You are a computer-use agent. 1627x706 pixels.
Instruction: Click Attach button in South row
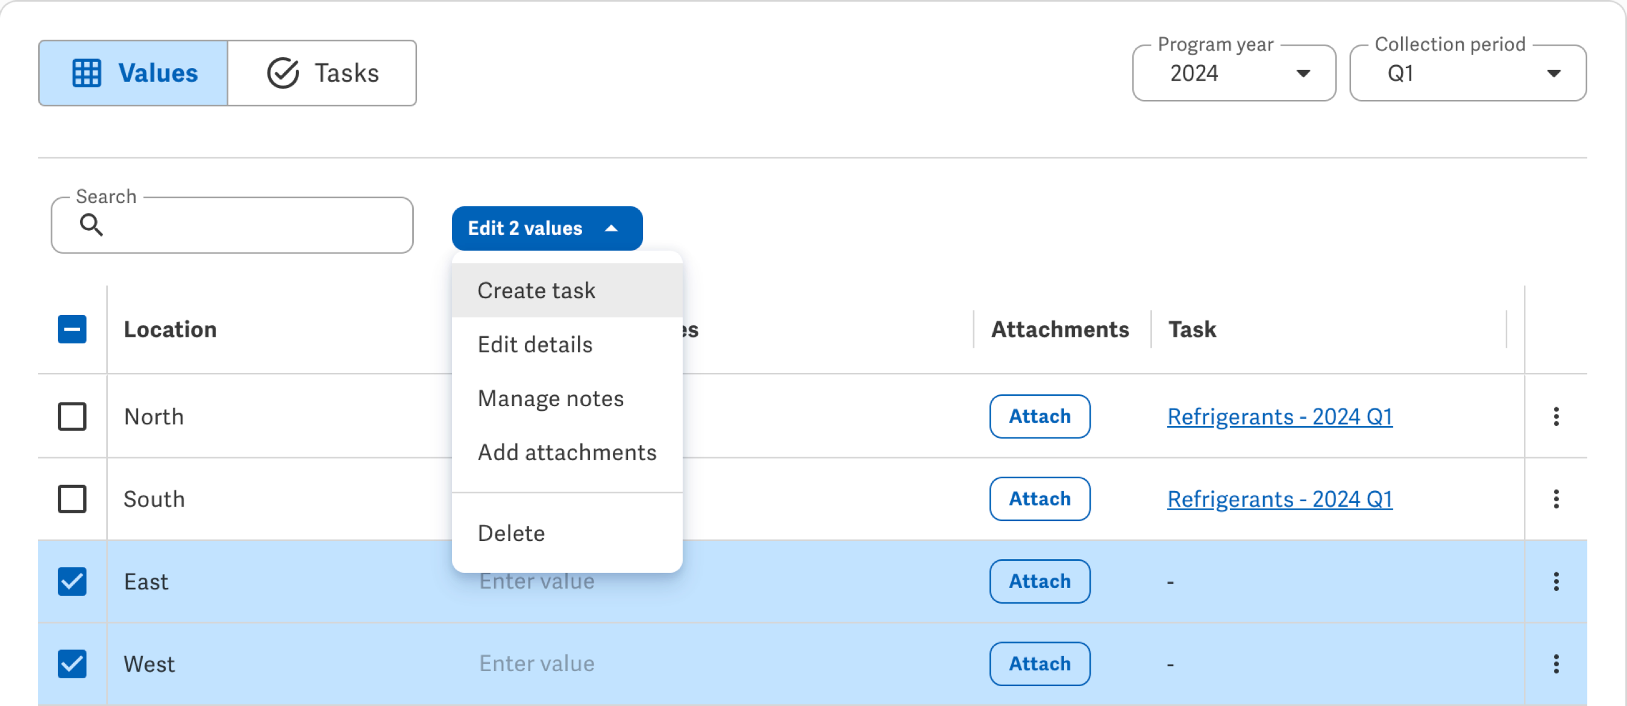[x=1039, y=499]
